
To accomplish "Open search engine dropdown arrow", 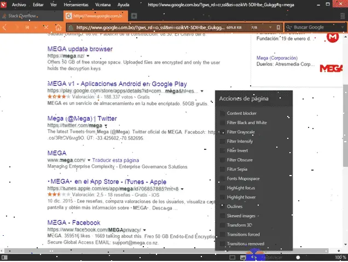I will pos(343,27).
